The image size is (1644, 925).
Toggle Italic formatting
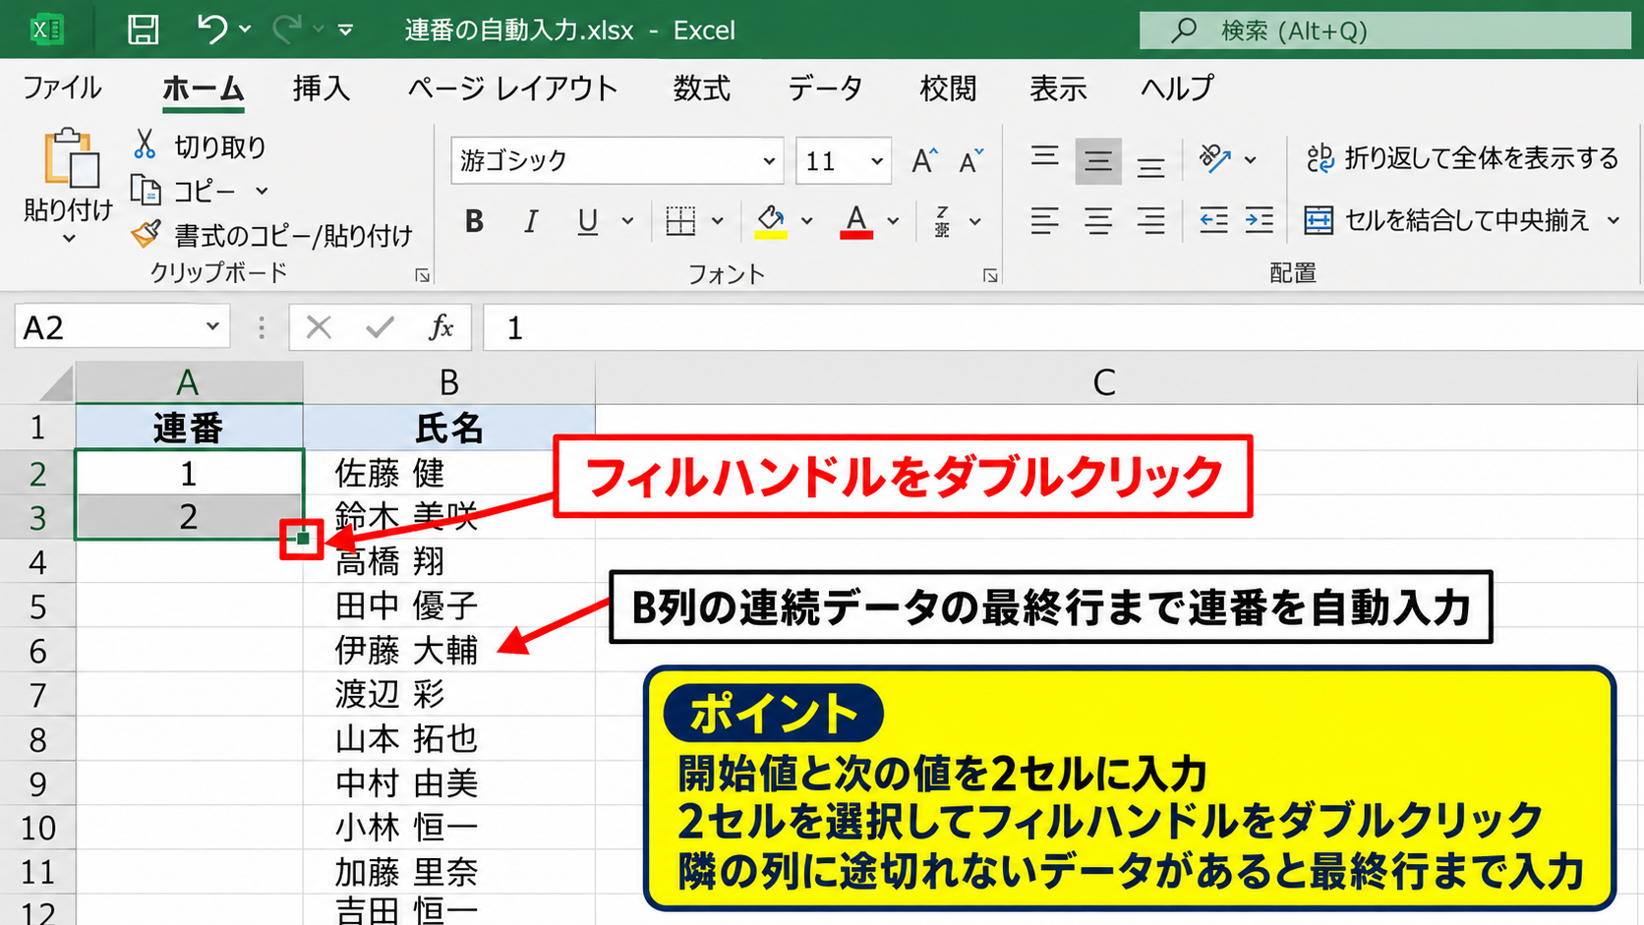click(531, 221)
